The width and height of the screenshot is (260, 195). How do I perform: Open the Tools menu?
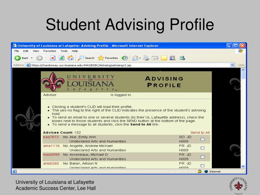pos(64,51)
